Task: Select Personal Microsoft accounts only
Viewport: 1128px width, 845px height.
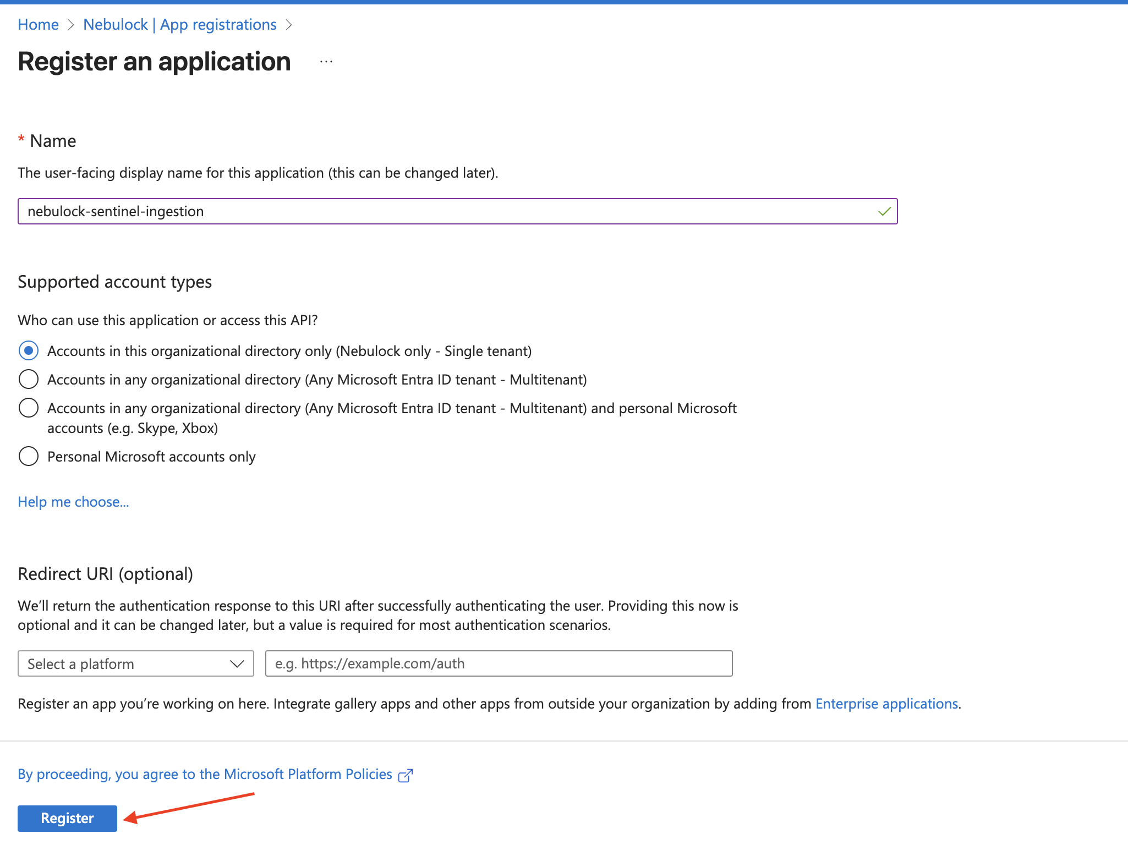Action: coord(29,457)
